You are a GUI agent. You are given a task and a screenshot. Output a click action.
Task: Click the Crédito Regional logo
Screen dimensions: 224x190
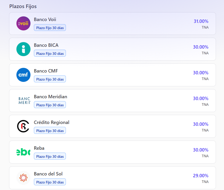23,126
